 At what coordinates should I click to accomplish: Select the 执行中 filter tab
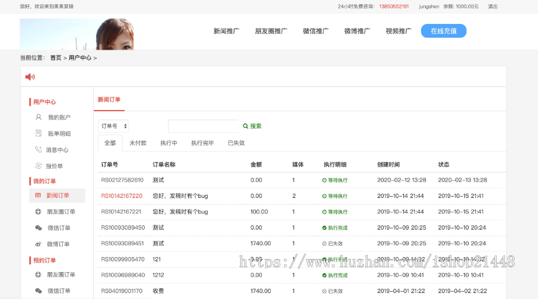point(169,143)
